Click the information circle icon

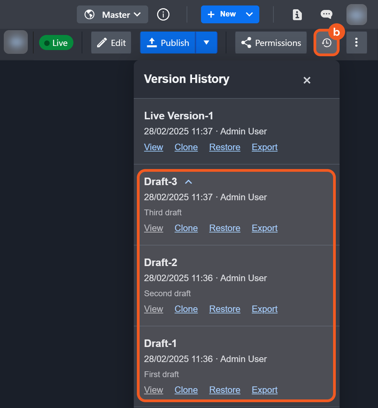tap(163, 14)
